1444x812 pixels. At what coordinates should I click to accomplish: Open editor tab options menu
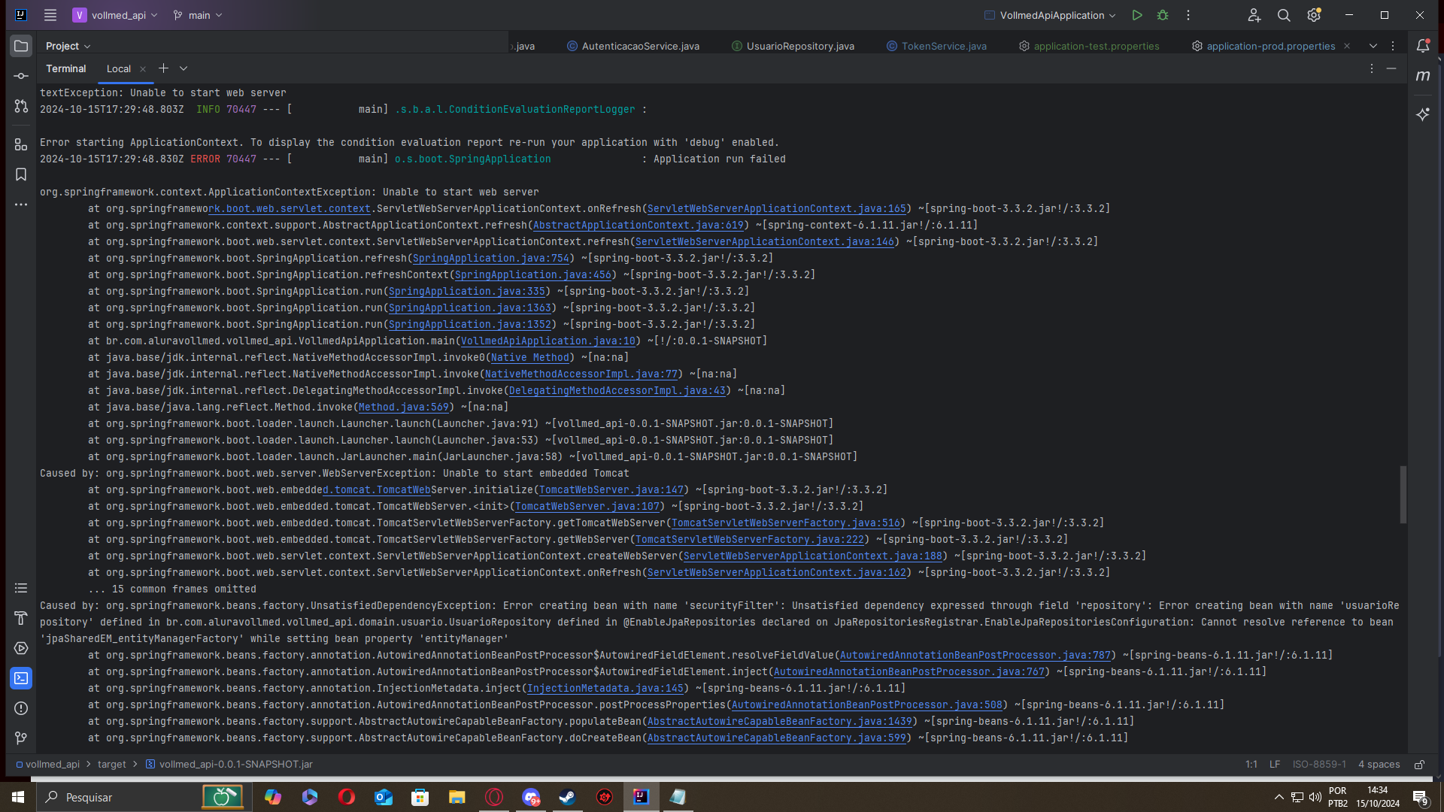1393,46
